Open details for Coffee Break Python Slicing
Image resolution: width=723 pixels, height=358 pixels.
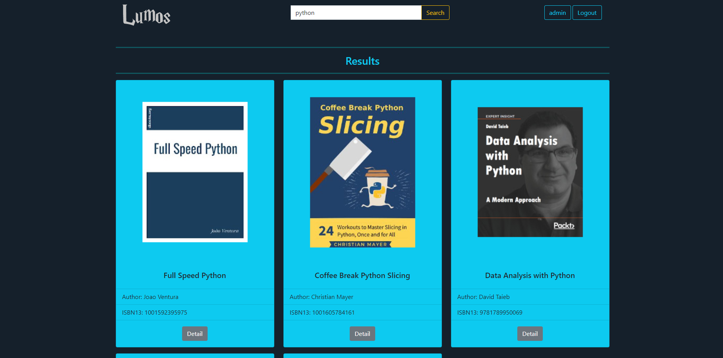click(x=362, y=334)
